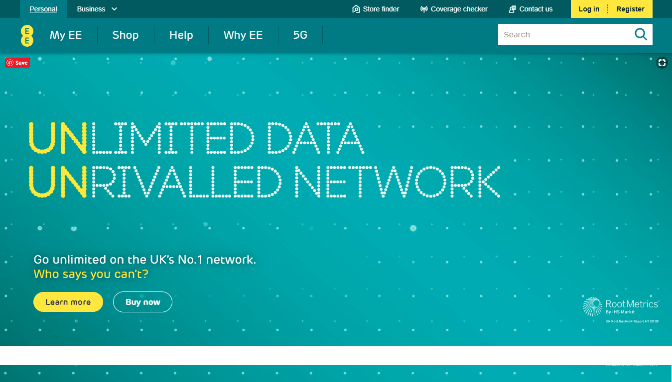
Task: Click the EE logo
Action: click(27, 35)
